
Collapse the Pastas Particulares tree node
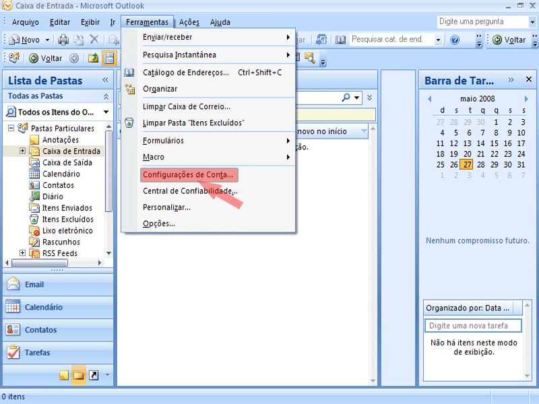[x=11, y=128]
